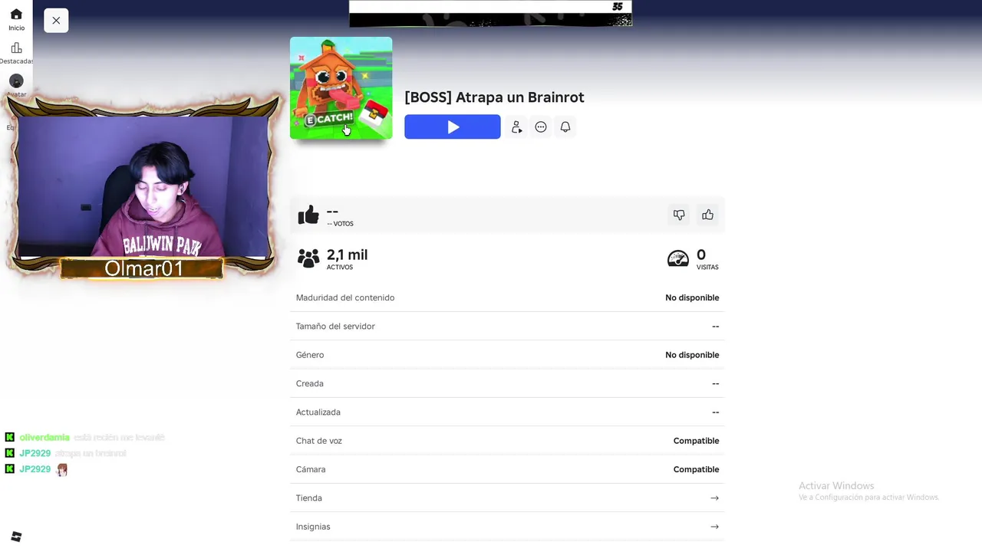Click the visits gauge icon

(x=678, y=258)
